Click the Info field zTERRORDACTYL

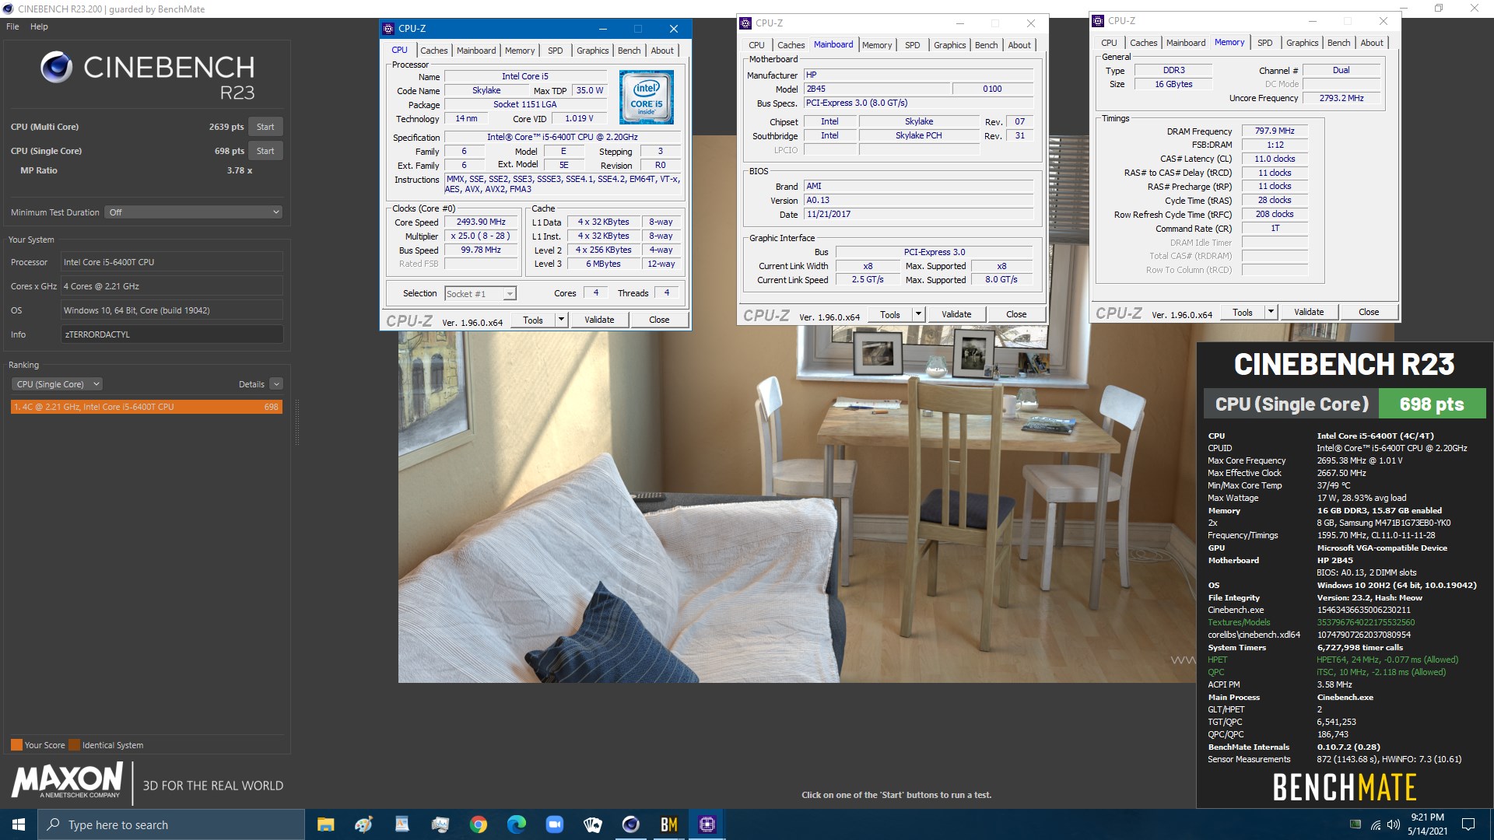172,334
